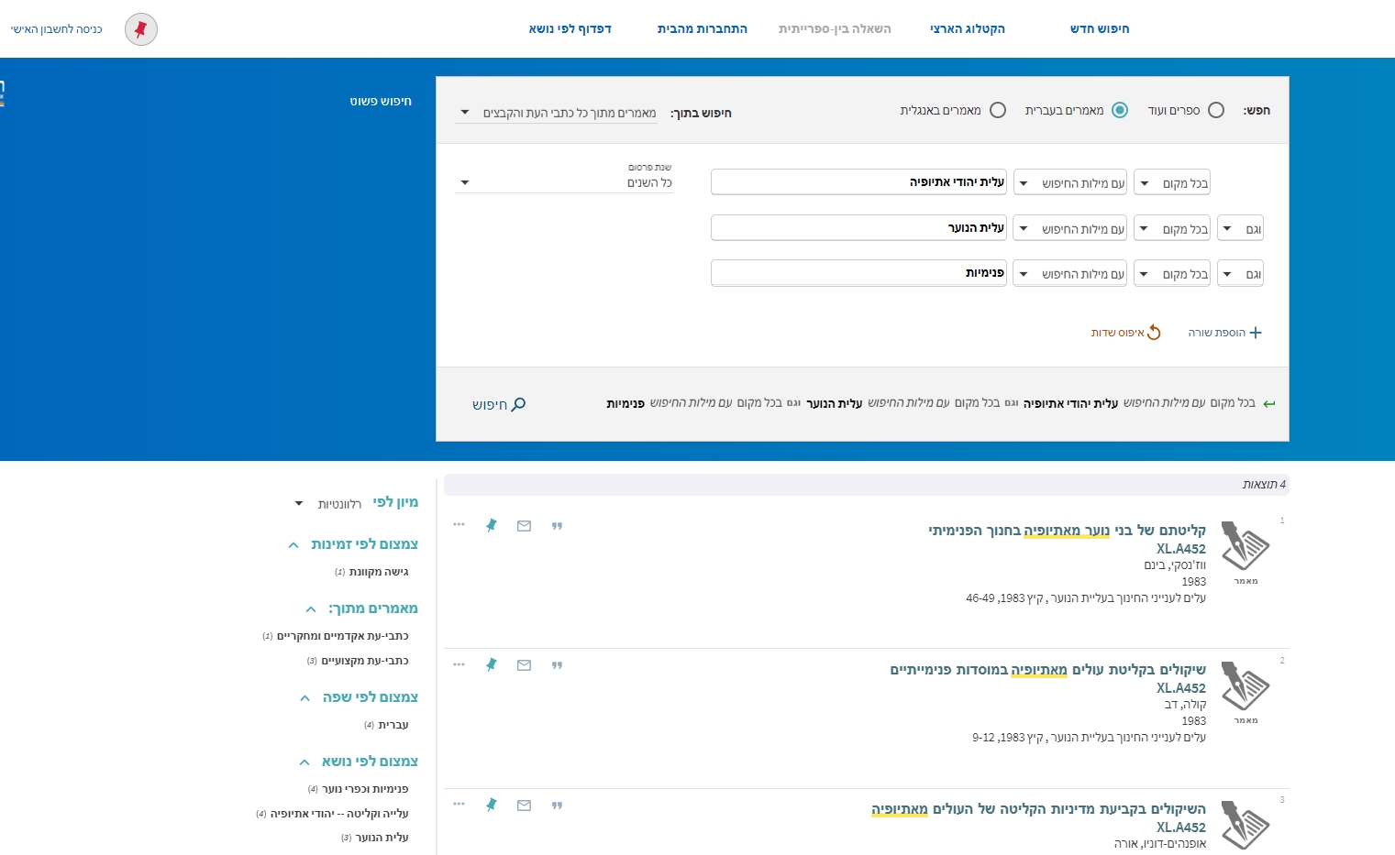Pin the second search result
The height and width of the screenshot is (855, 1395).
tap(492, 664)
